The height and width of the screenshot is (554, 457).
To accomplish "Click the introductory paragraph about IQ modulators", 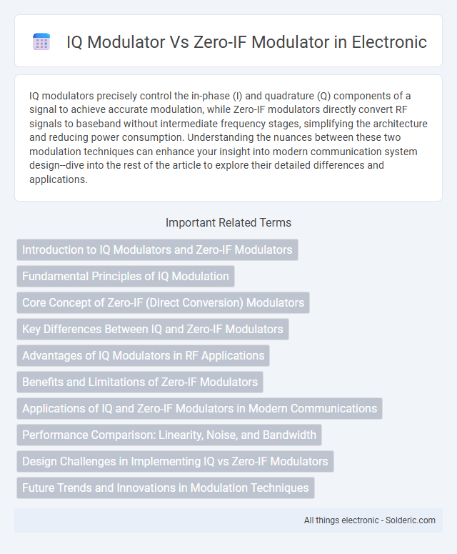I will pos(228,137).
